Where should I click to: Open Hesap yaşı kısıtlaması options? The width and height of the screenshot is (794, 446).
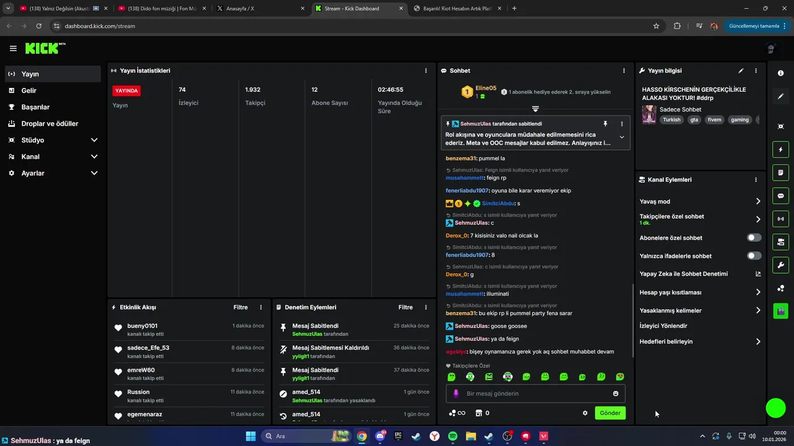[700, 292]
